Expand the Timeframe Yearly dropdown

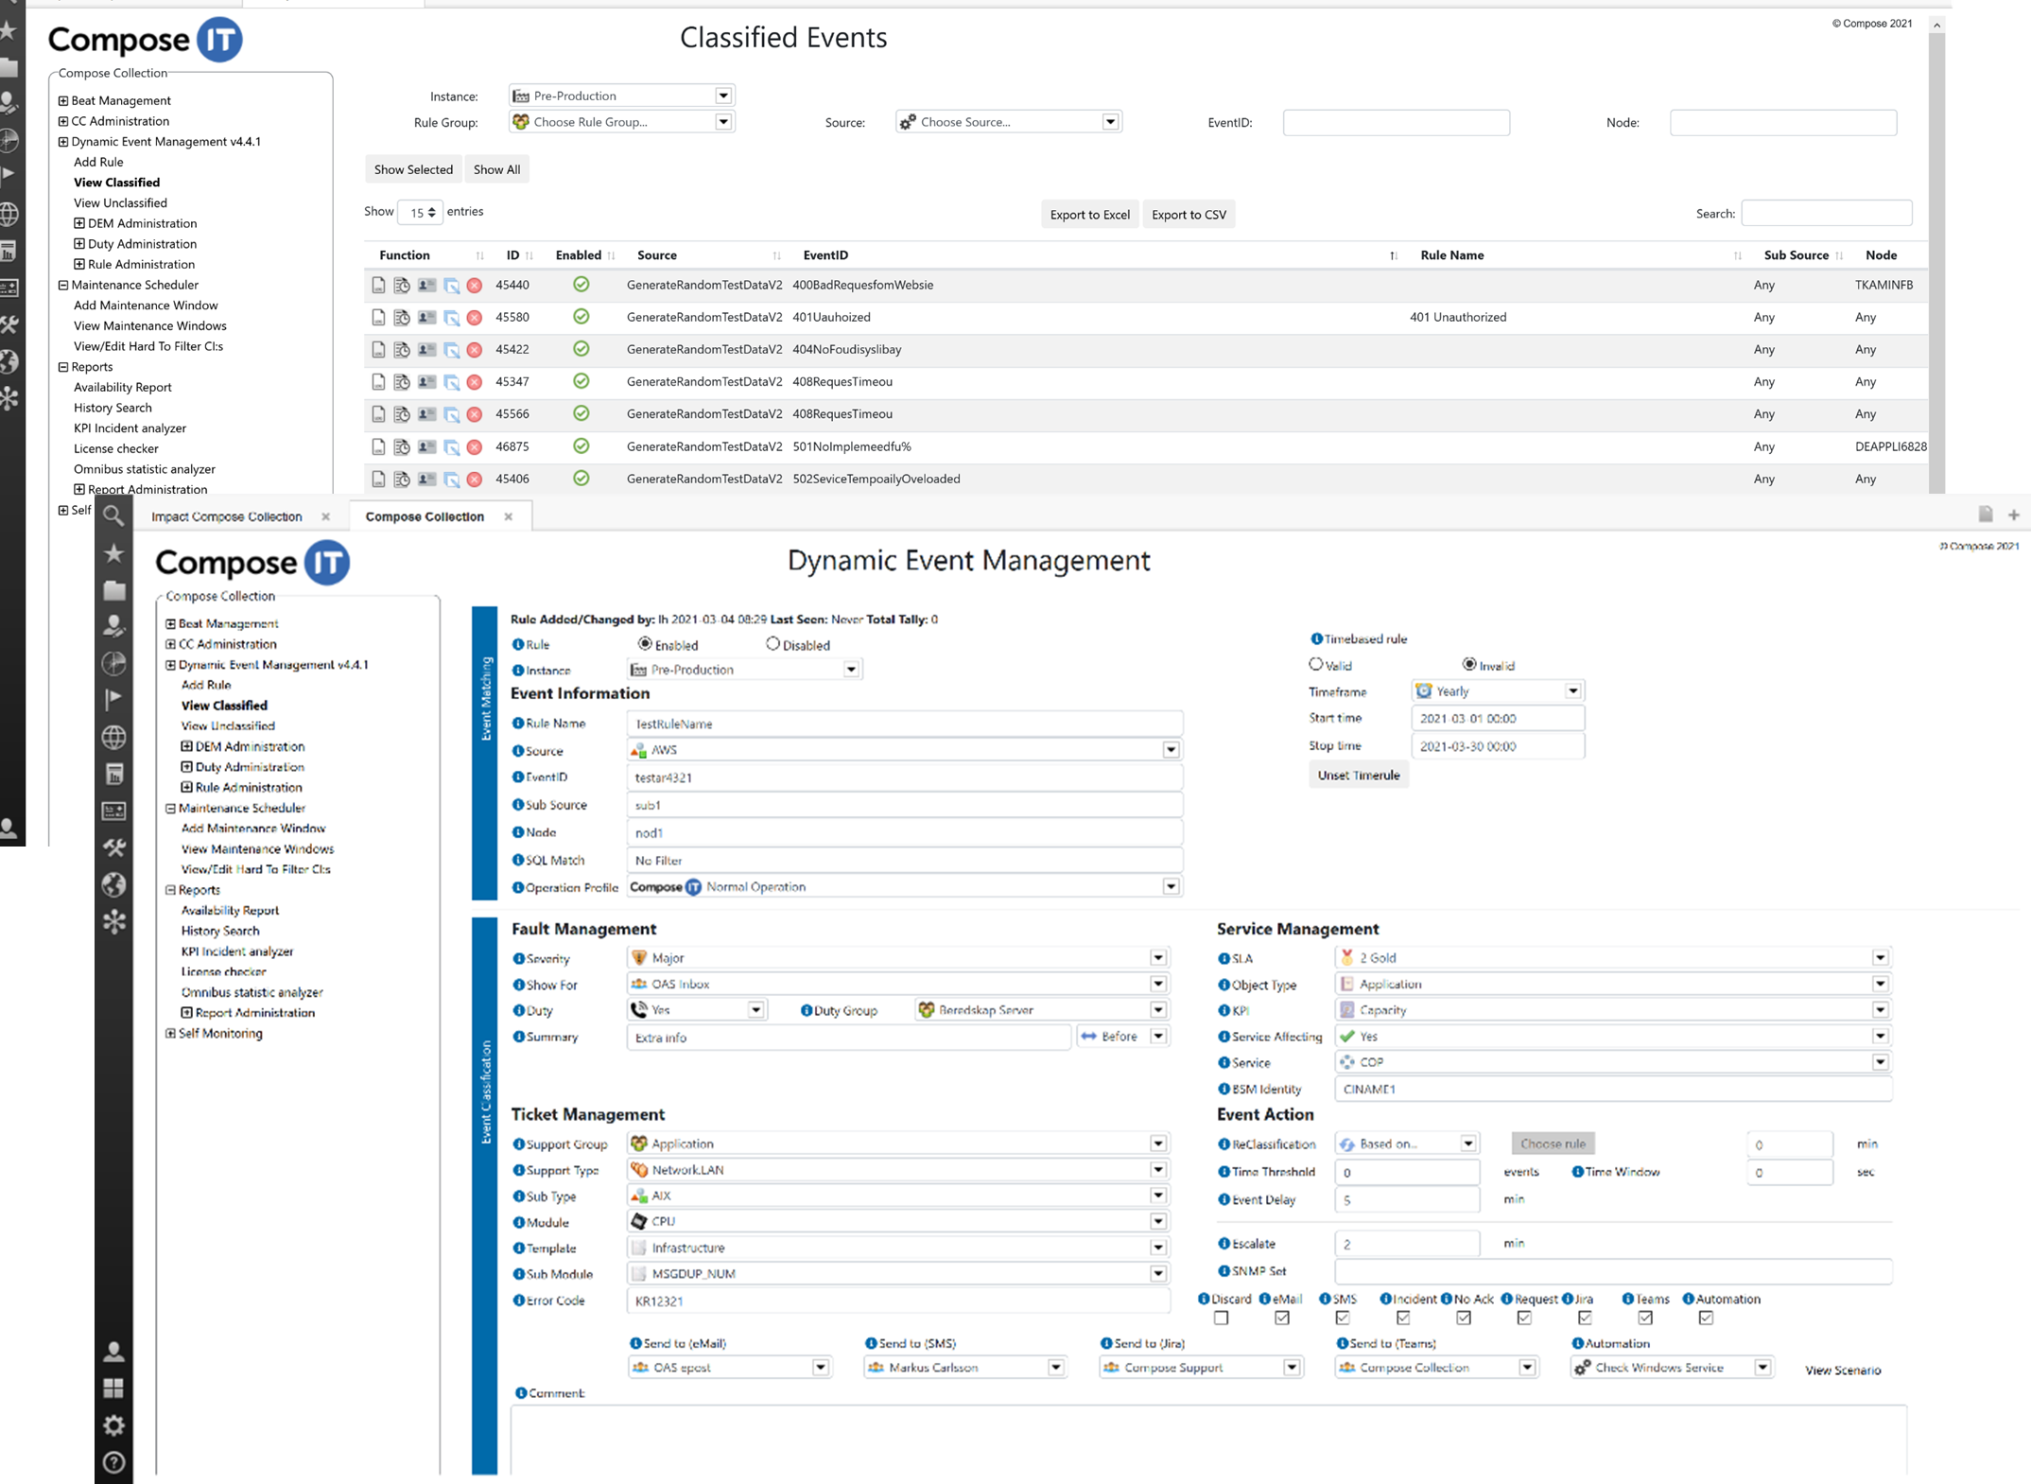tap(1572, 691)
